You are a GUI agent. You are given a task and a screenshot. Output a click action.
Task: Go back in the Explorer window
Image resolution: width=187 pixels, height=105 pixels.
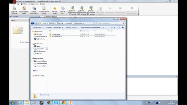[32, 23]
